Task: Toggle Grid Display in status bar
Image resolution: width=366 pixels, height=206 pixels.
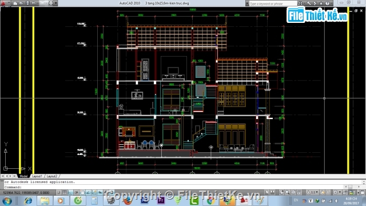Action: click(x=65, y=192)
